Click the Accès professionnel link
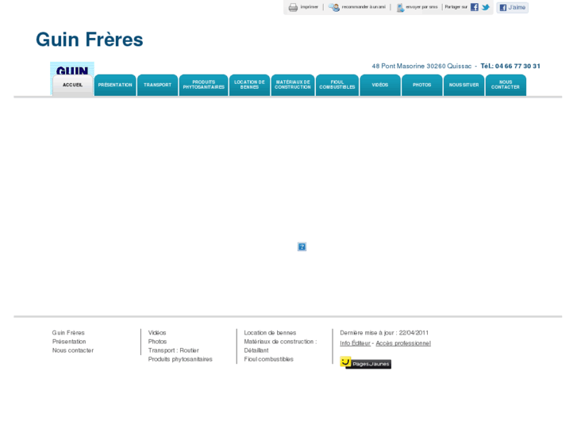 tap(403, 343)
